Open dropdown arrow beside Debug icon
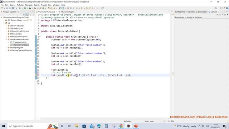Viewport: 229px width, 129px height. 22,8
